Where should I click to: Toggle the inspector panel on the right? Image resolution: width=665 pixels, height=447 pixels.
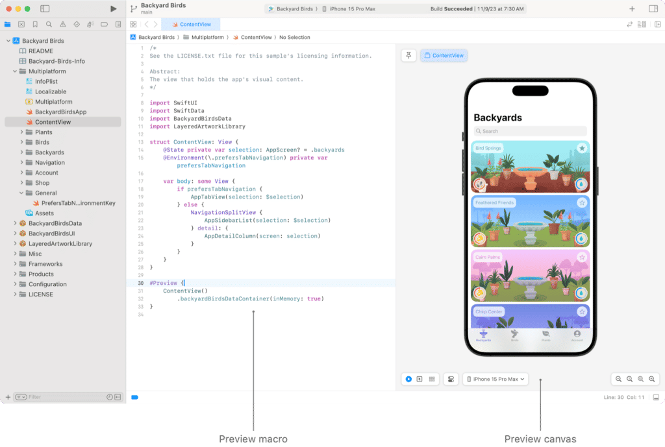point(653,8)
